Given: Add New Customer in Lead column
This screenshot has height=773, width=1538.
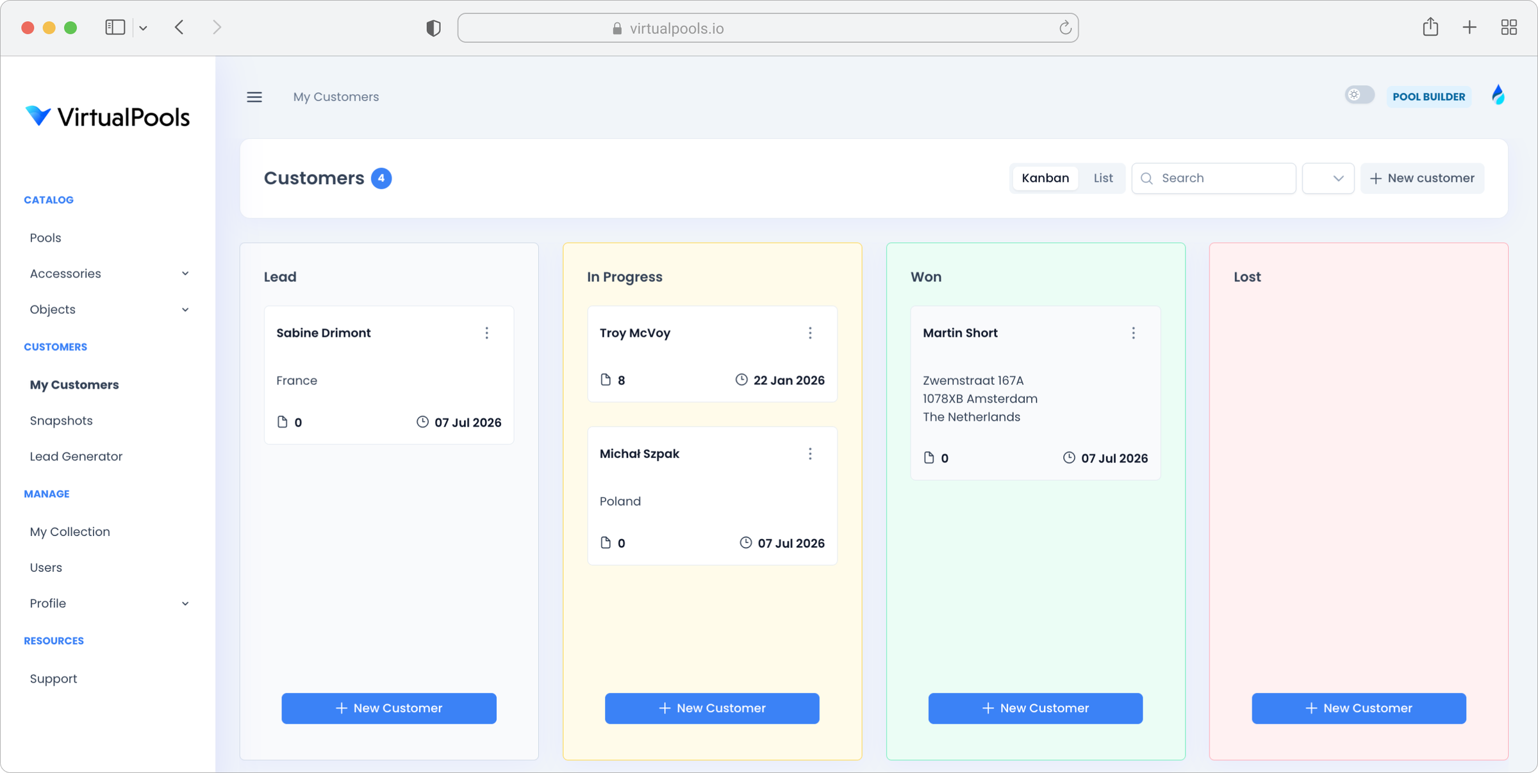Looking at the screenshot, I should coord(389,708).
